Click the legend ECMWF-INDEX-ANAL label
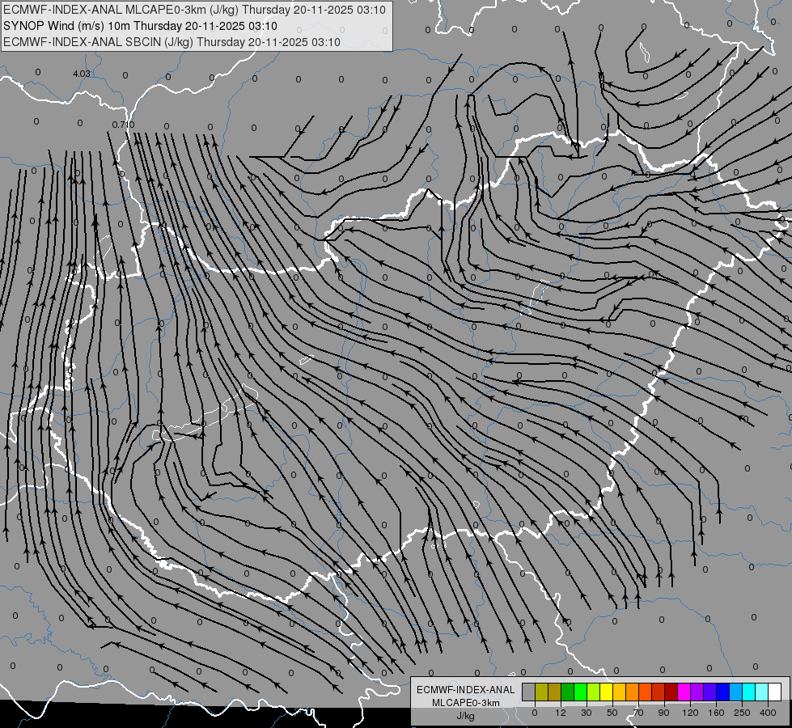792x728 pixels. [x=466, y=690]
